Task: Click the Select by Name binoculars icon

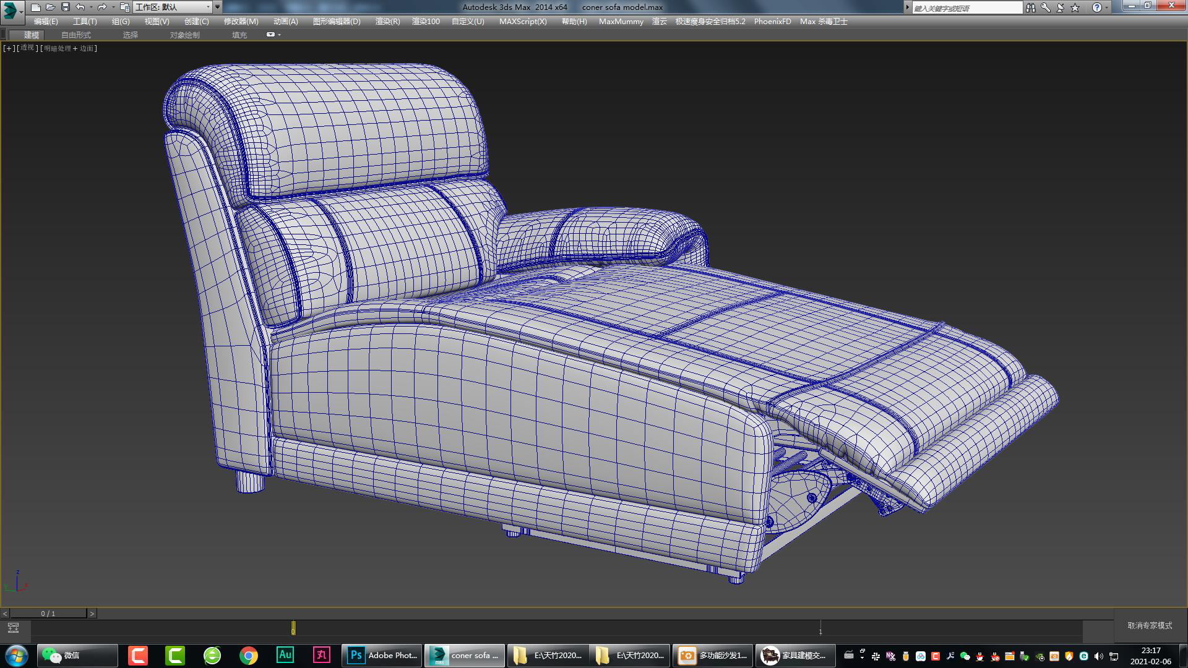Action: pyautogui.click(x=1031, y=7)
